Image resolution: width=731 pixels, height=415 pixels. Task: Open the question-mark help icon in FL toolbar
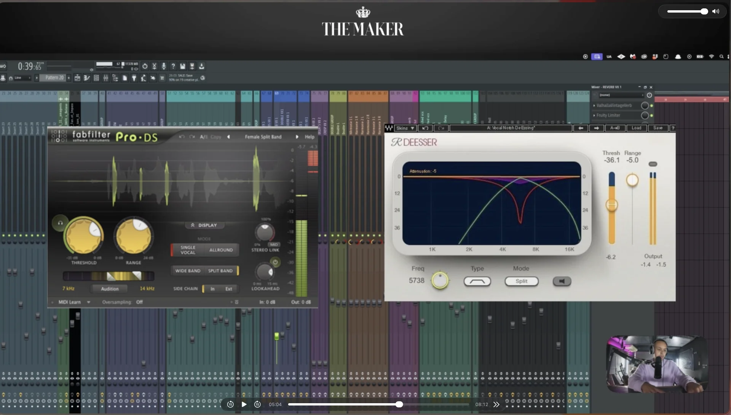click(173, 66)
